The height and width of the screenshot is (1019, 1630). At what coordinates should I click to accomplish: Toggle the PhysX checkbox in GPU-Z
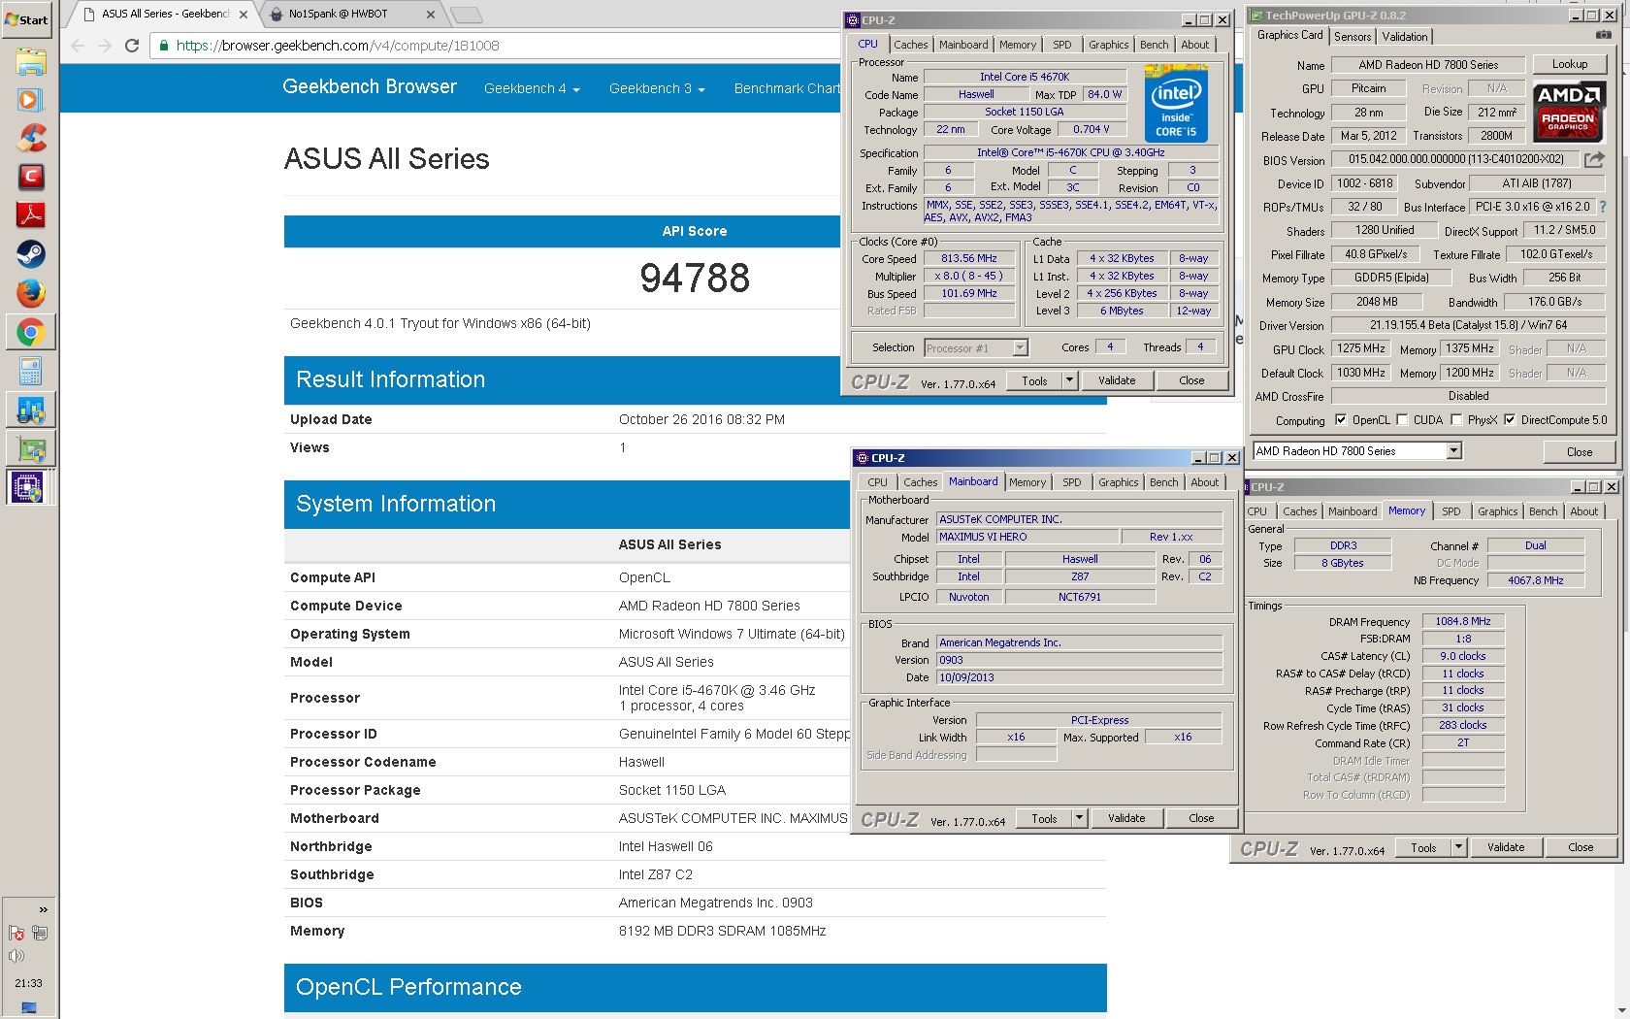pos(1456,420)
